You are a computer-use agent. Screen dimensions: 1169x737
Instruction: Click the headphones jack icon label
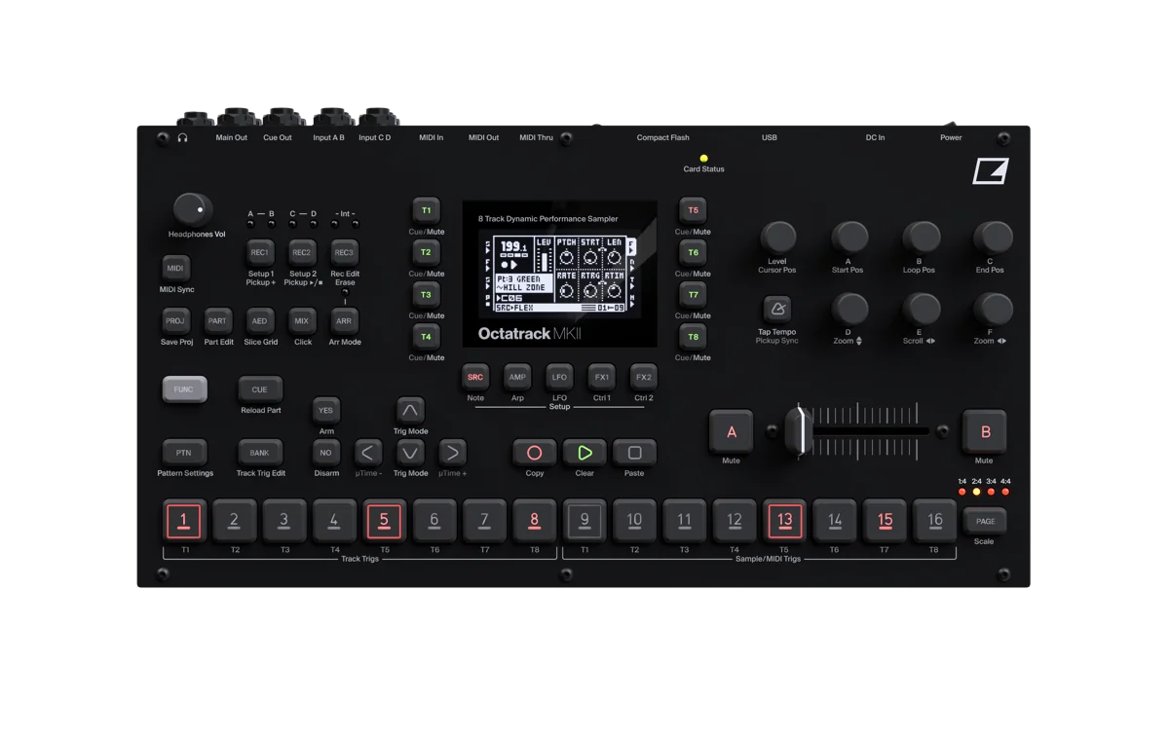[182, 138]
